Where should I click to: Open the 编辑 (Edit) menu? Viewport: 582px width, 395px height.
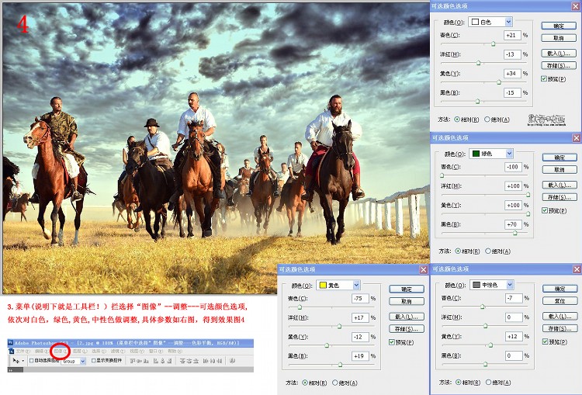pos(42,352)
